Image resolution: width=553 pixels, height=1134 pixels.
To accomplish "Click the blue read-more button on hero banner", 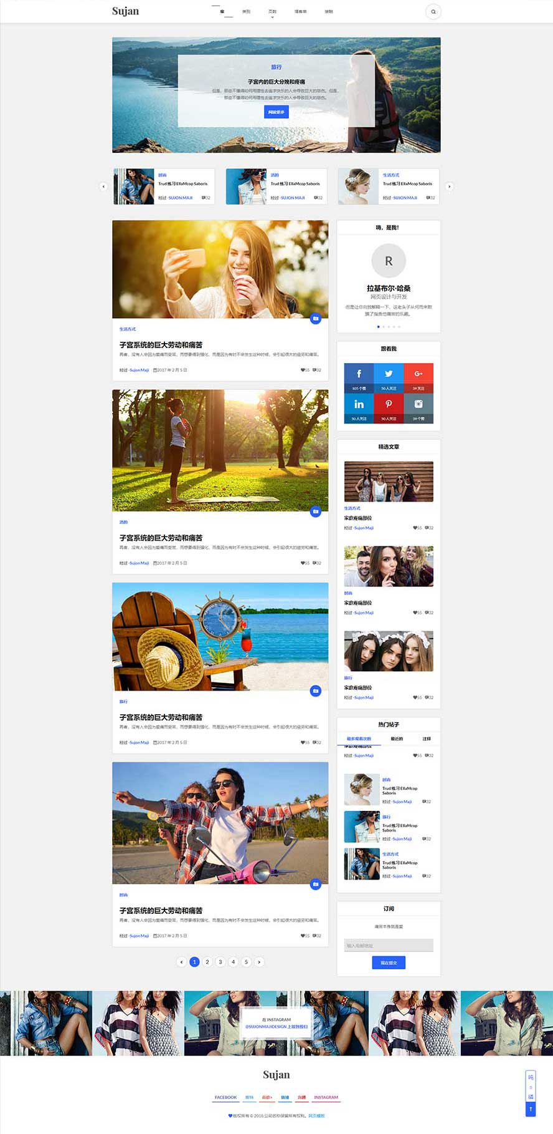I will (276, 112).
